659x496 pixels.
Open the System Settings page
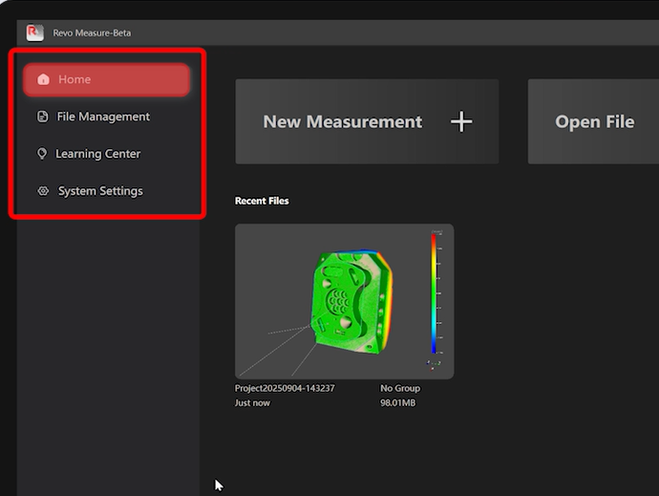100,191
